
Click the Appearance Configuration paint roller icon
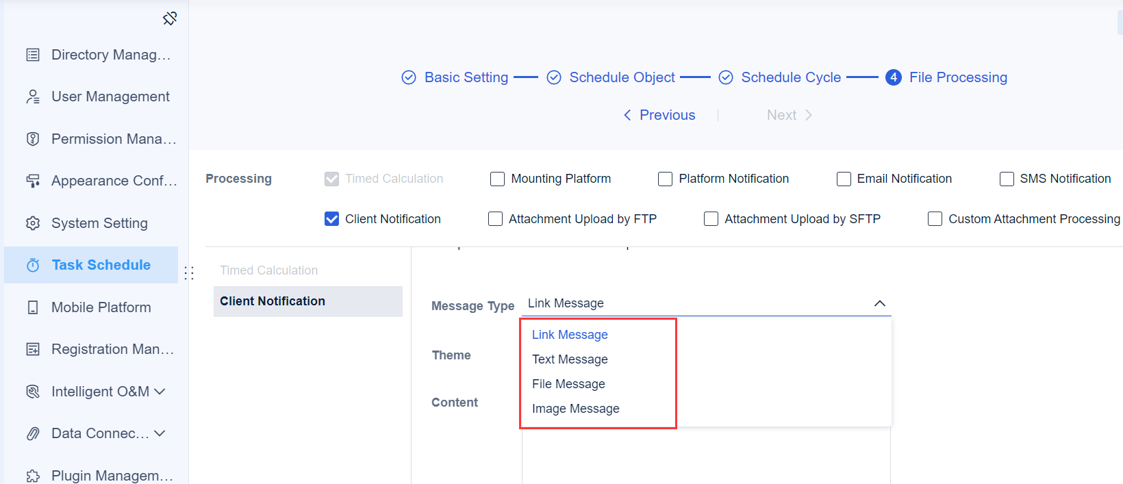pyautogui.click(x=33, y=181)
